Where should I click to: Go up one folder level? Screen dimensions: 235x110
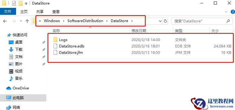(27, 21)
